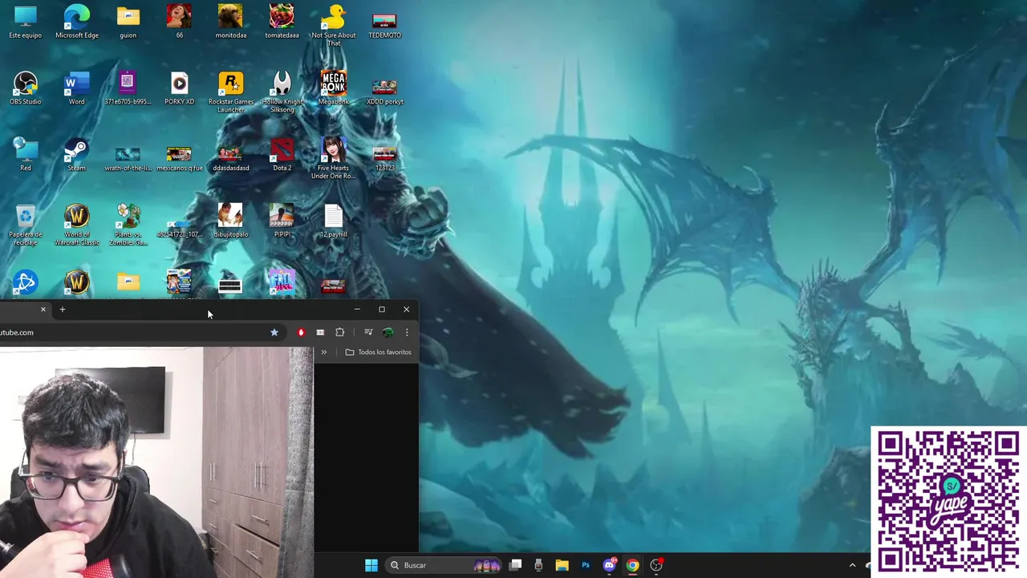The width and height of the screenshot is (1027, 578).
Task: Toggle the bookmark star in Chrome
Action: click(x=274, y=332)
